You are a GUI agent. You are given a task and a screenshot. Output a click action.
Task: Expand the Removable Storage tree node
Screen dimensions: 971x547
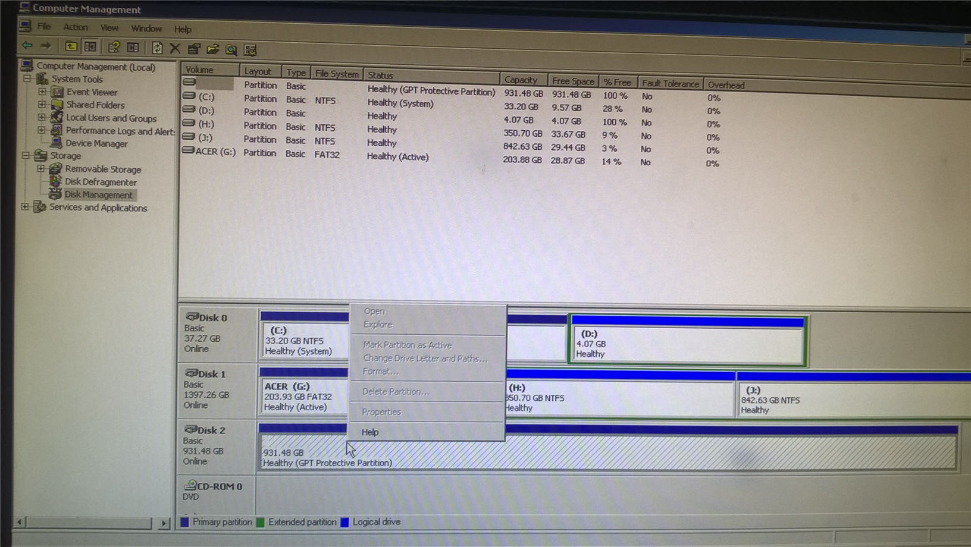click(x=40, y=168)
